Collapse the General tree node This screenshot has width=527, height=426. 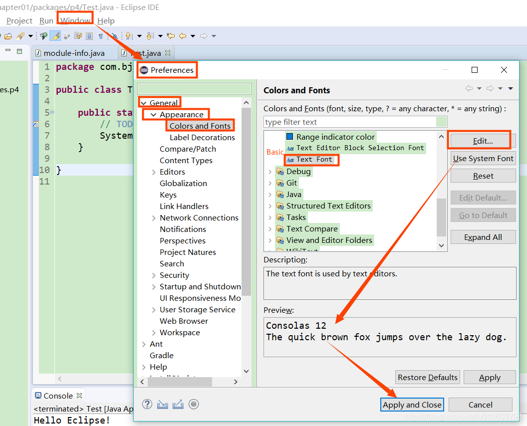click(x=144, y=103)
